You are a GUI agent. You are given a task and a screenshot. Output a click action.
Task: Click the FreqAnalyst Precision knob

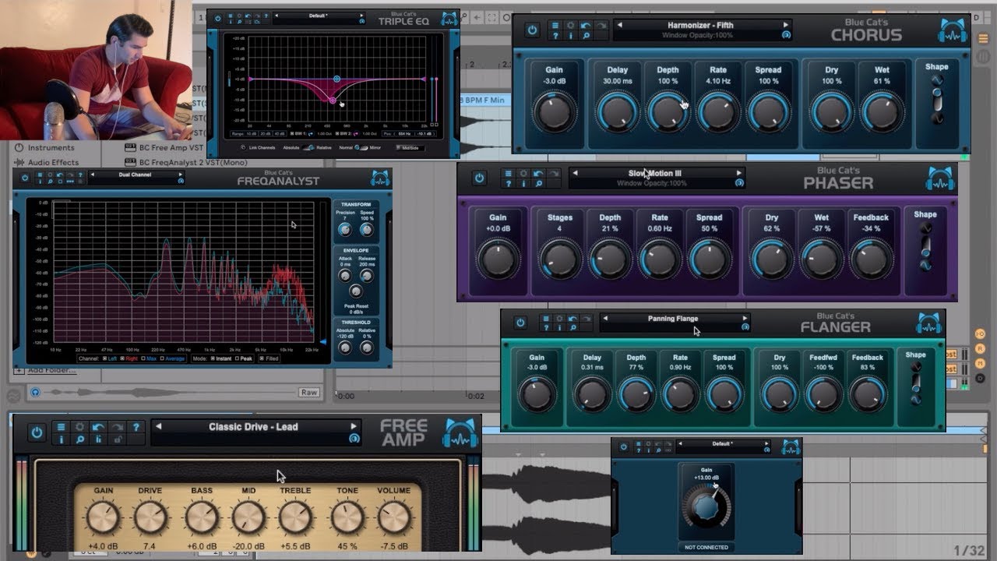click(x=345, y=230)
